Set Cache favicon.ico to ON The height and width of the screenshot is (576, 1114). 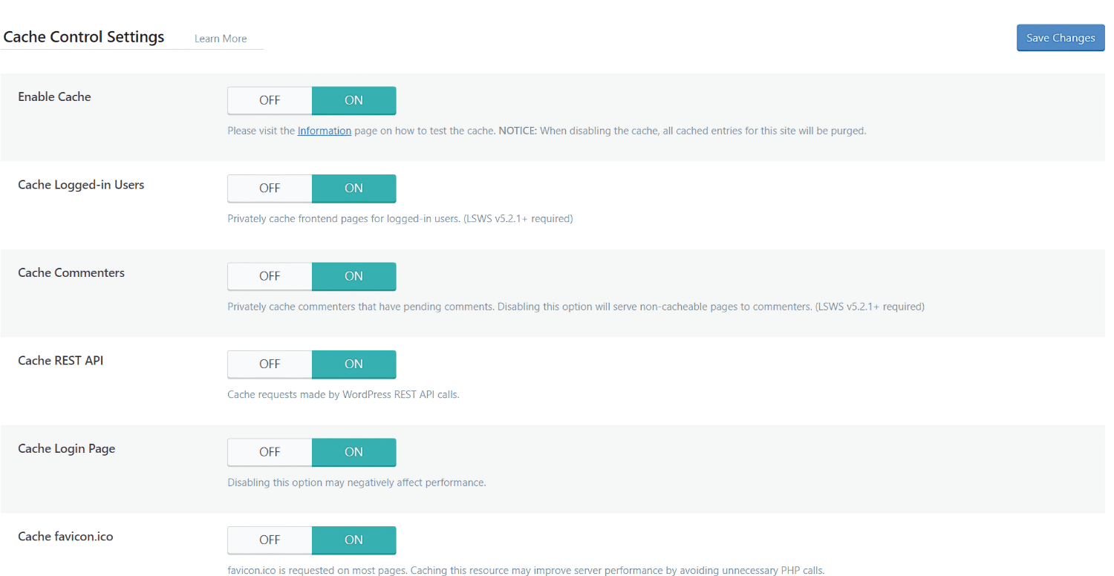[354, 540]
